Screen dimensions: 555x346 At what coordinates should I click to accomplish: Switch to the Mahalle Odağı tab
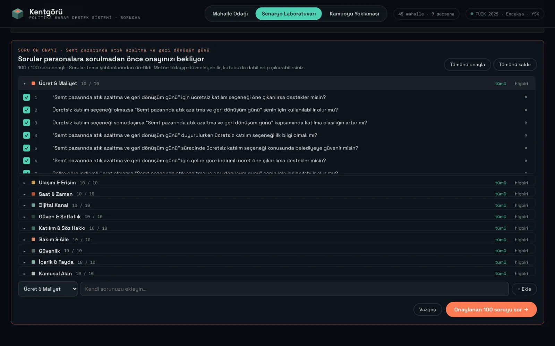click(230, 14)
